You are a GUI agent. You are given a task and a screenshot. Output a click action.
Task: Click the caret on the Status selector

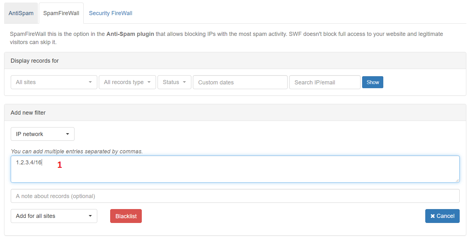coord(185,82)
